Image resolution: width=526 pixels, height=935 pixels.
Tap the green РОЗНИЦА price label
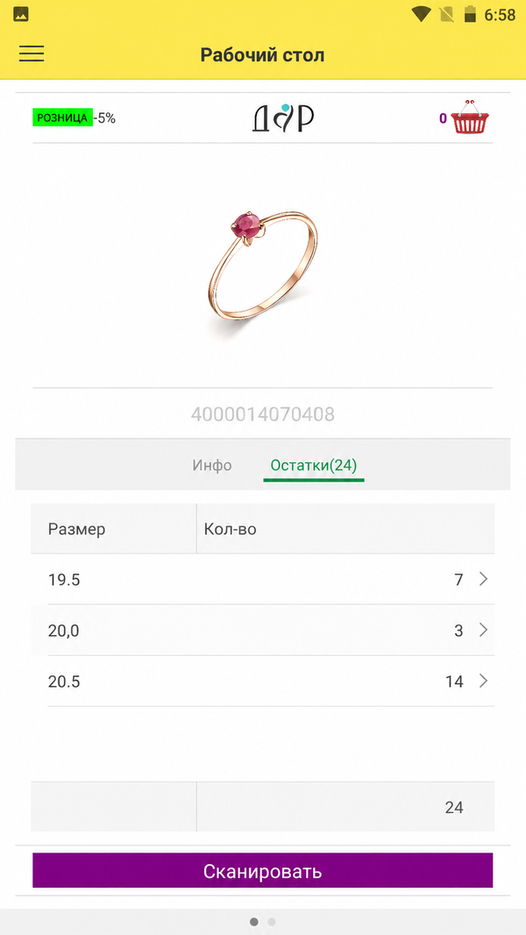(x=62, y=118)
